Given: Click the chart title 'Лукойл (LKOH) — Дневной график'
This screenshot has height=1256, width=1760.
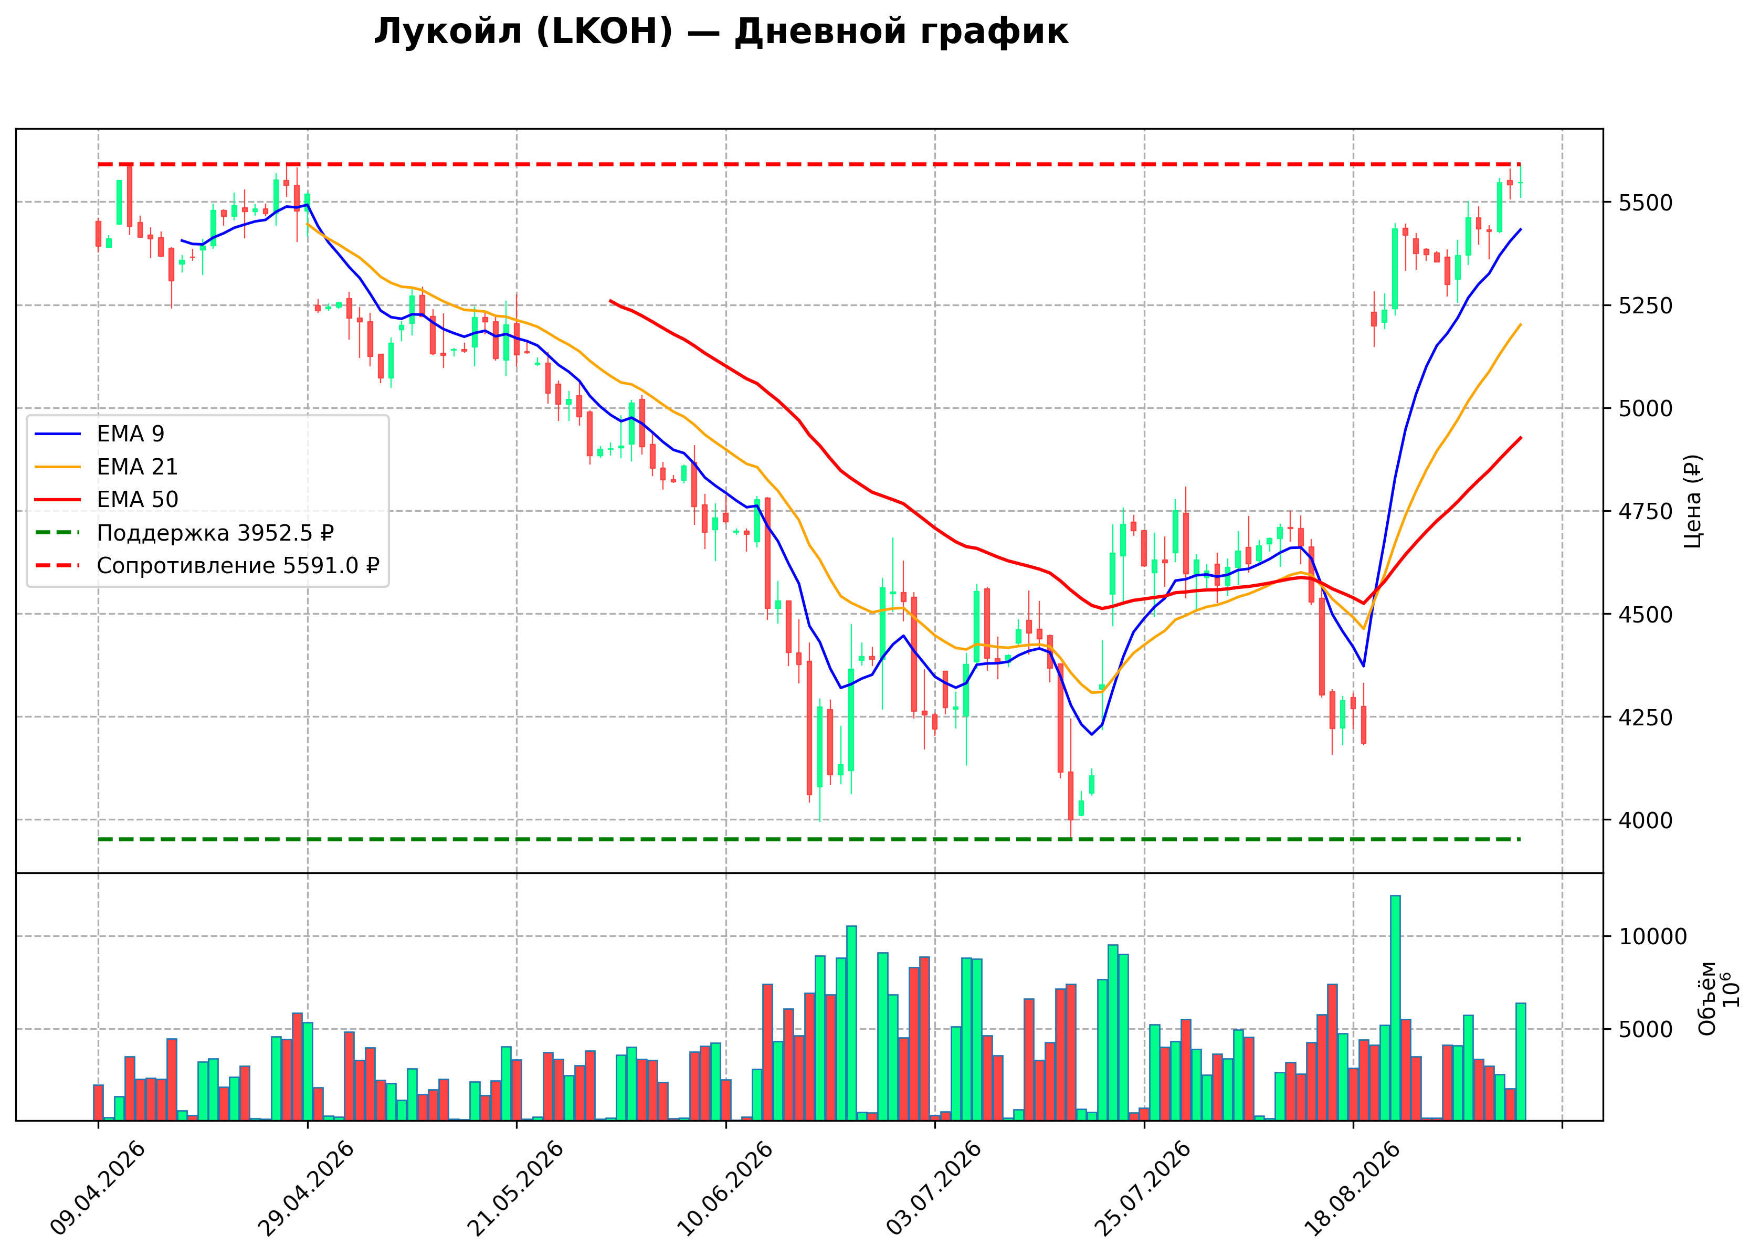Looking at the screenshot, I should click(721, 33).
